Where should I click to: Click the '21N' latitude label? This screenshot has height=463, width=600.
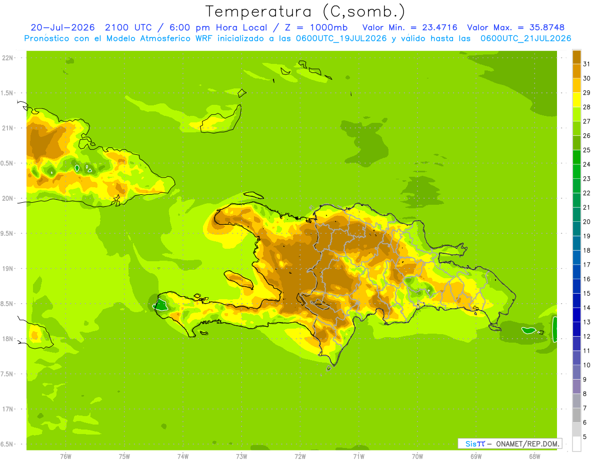pyautogui.click(x=8, y=128)
